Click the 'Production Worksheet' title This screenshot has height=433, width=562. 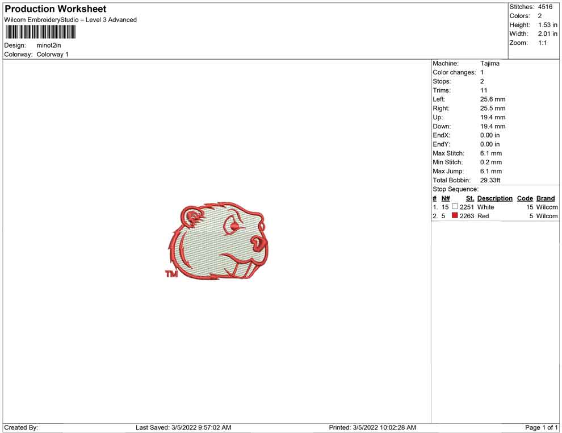[55, 9]
